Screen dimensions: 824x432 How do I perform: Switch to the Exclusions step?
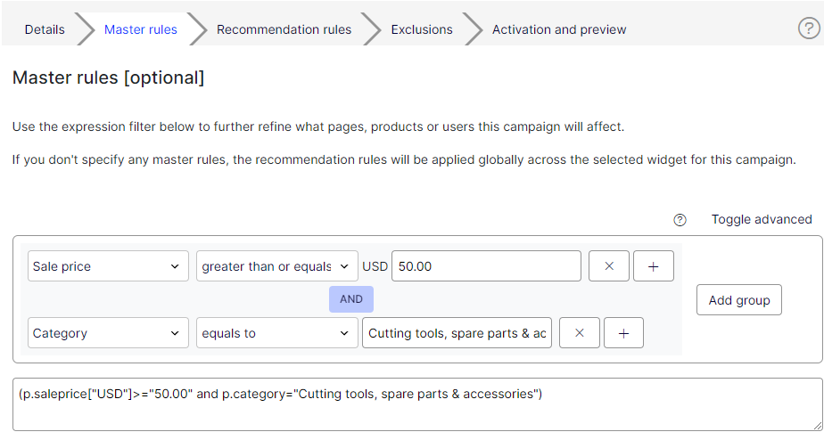click(422, 29)
